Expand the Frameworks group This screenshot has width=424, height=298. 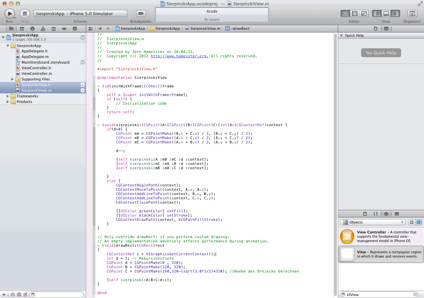click(x=8, y=96)
